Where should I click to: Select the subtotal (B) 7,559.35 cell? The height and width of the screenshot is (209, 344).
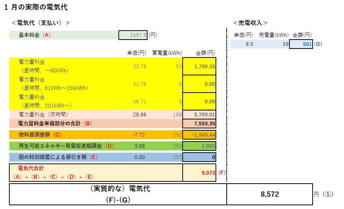(199, 124)
